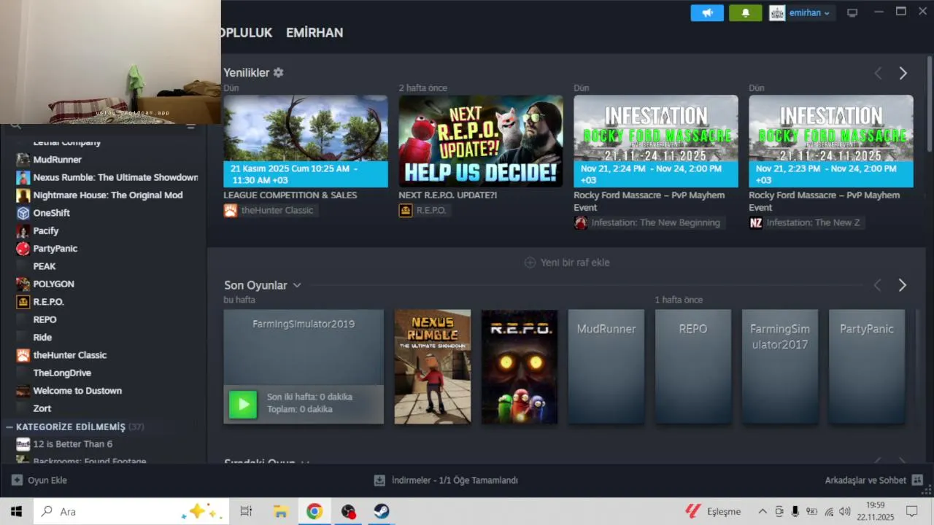Click the megaphone announcements button

pos(707,13)
